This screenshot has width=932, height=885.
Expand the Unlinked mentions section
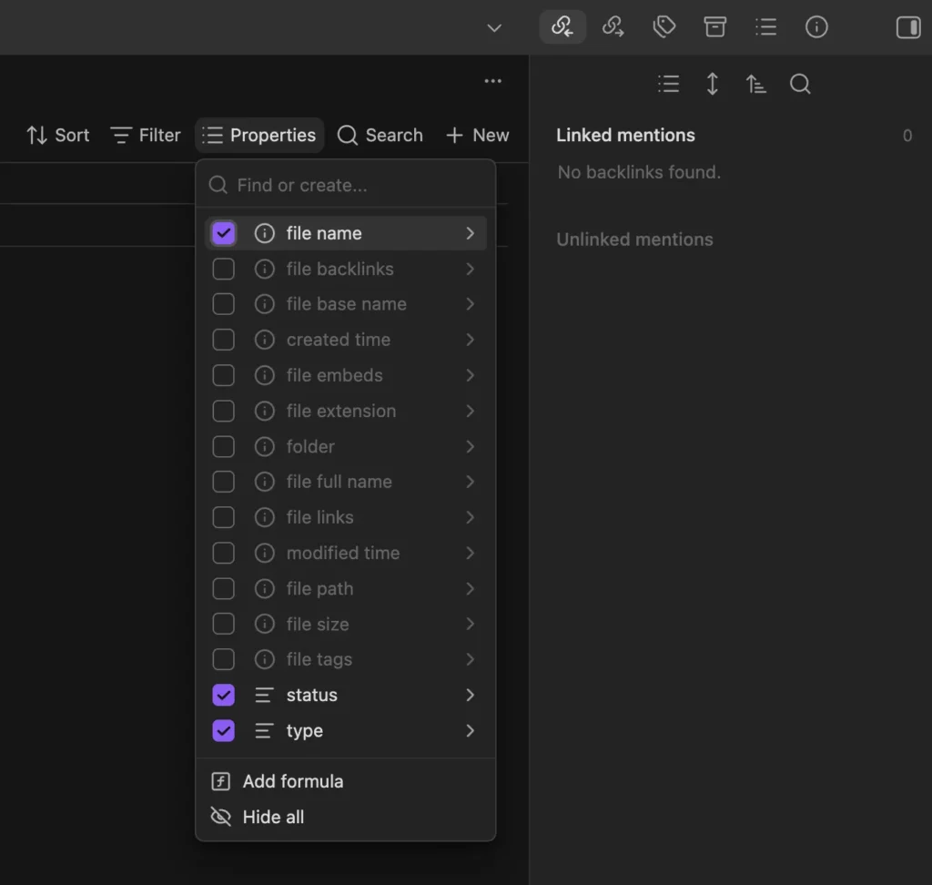634,239
